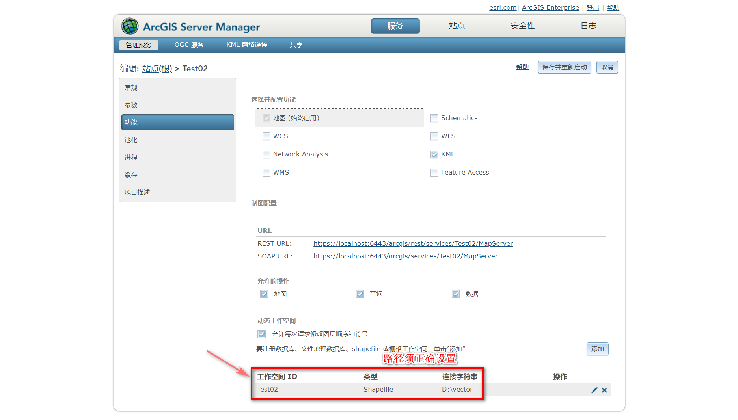Enable the WFS capability checkbox
Screen dimensions: 738x420
click(x=434, y=136)
